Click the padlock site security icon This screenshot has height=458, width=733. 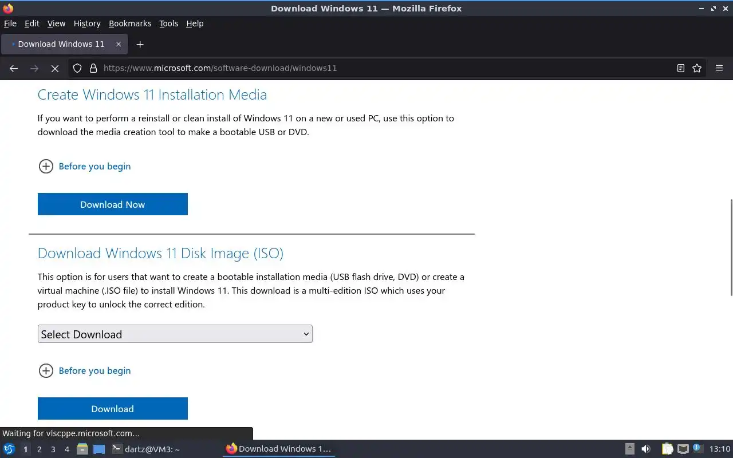click(93, 68)
